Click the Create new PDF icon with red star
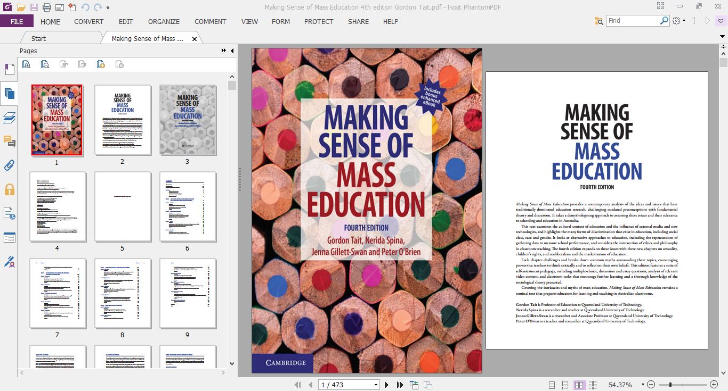 point(72,7)
